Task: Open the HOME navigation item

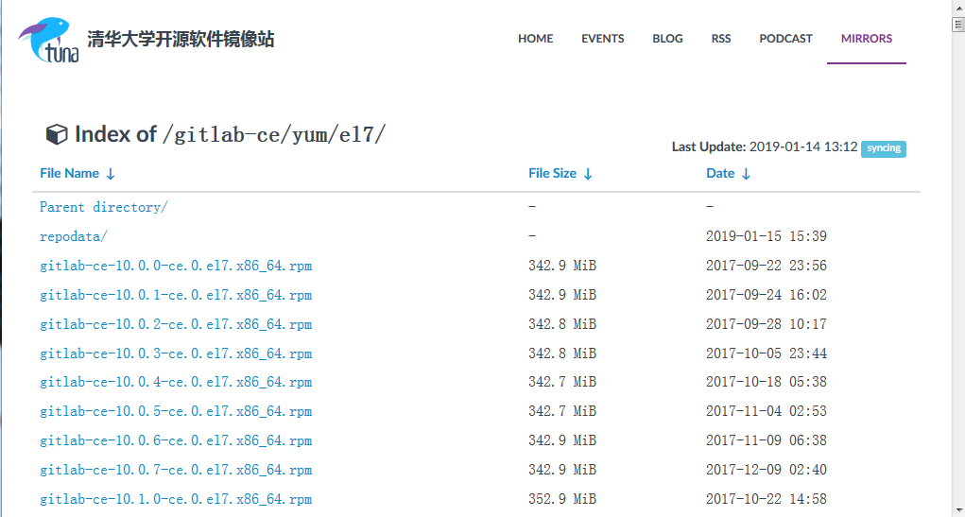Action: pos(535,39)
